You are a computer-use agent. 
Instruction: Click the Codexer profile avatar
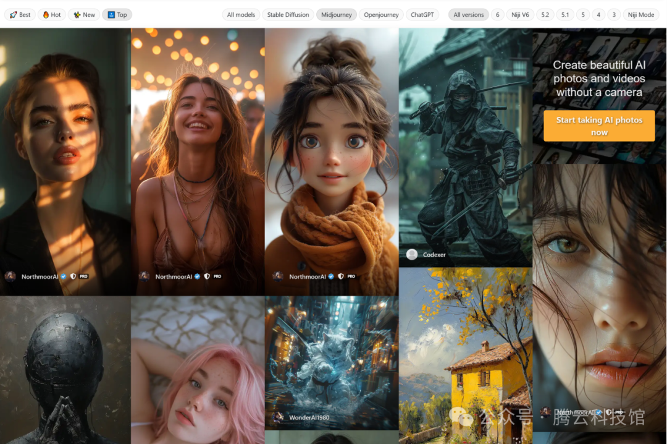click(412, 254)
